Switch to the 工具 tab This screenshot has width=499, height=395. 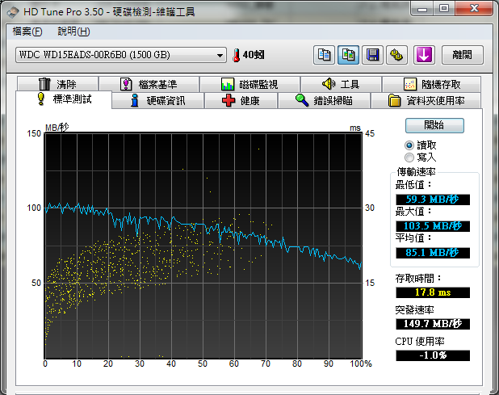[341, 84]
